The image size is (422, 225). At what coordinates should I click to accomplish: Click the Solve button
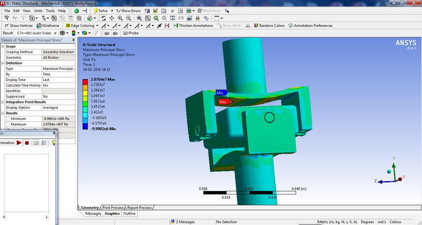(x=100, y=11)
